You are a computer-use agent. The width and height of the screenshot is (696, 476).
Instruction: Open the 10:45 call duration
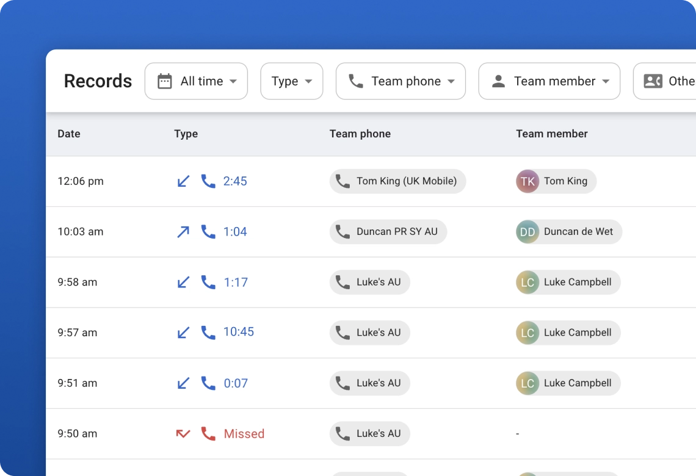[x=239, y=332]
